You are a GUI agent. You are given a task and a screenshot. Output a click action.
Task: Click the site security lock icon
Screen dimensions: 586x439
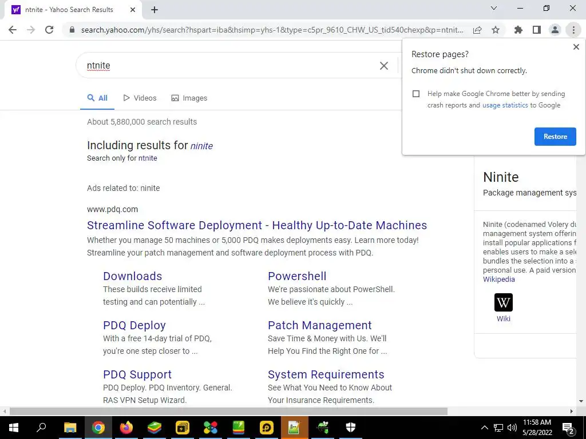pos(72,30)
